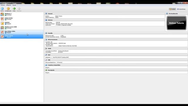Viewport: 188px width, 106px height.
Task: Click the Red section network icon
Action: [x=46, y=55]
